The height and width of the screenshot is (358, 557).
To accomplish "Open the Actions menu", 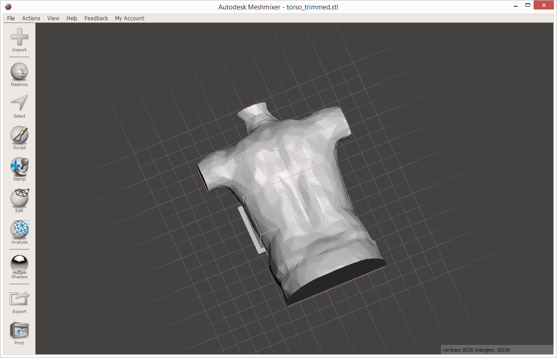I will coord(31,18).
